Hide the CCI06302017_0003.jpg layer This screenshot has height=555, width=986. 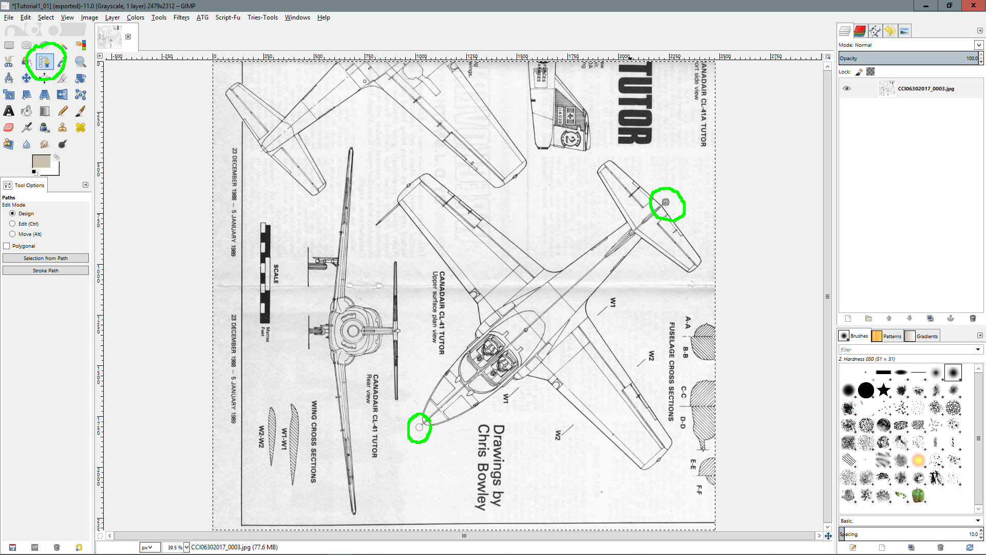[846, 88]
